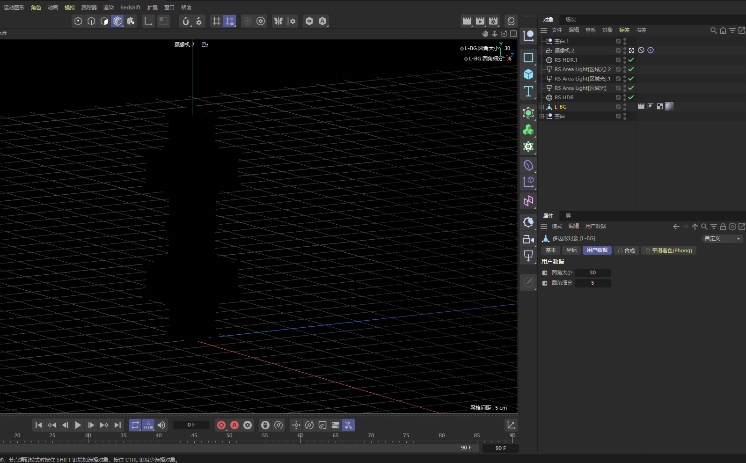Go to the start of the timeline
The width and height of the screenshot is (746, 463).
point(39,425)
